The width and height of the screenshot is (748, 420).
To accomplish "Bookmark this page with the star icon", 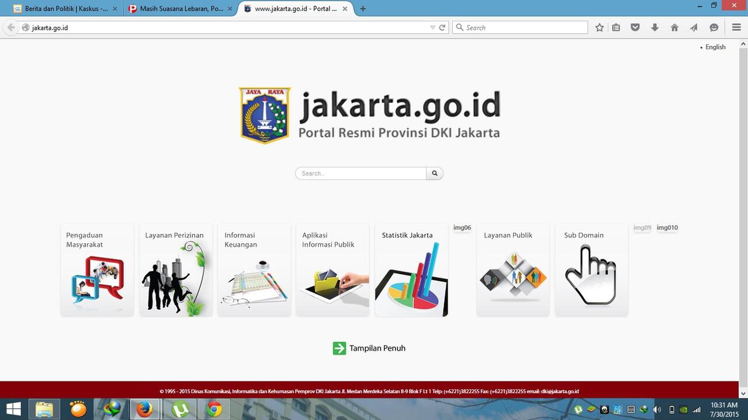I will [x=599, y=27].
